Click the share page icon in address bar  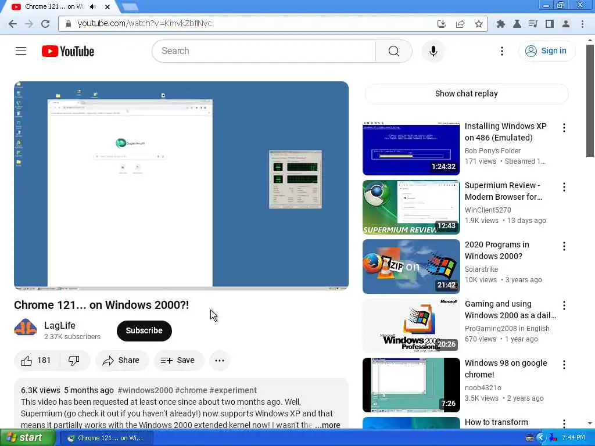(460, 24)
